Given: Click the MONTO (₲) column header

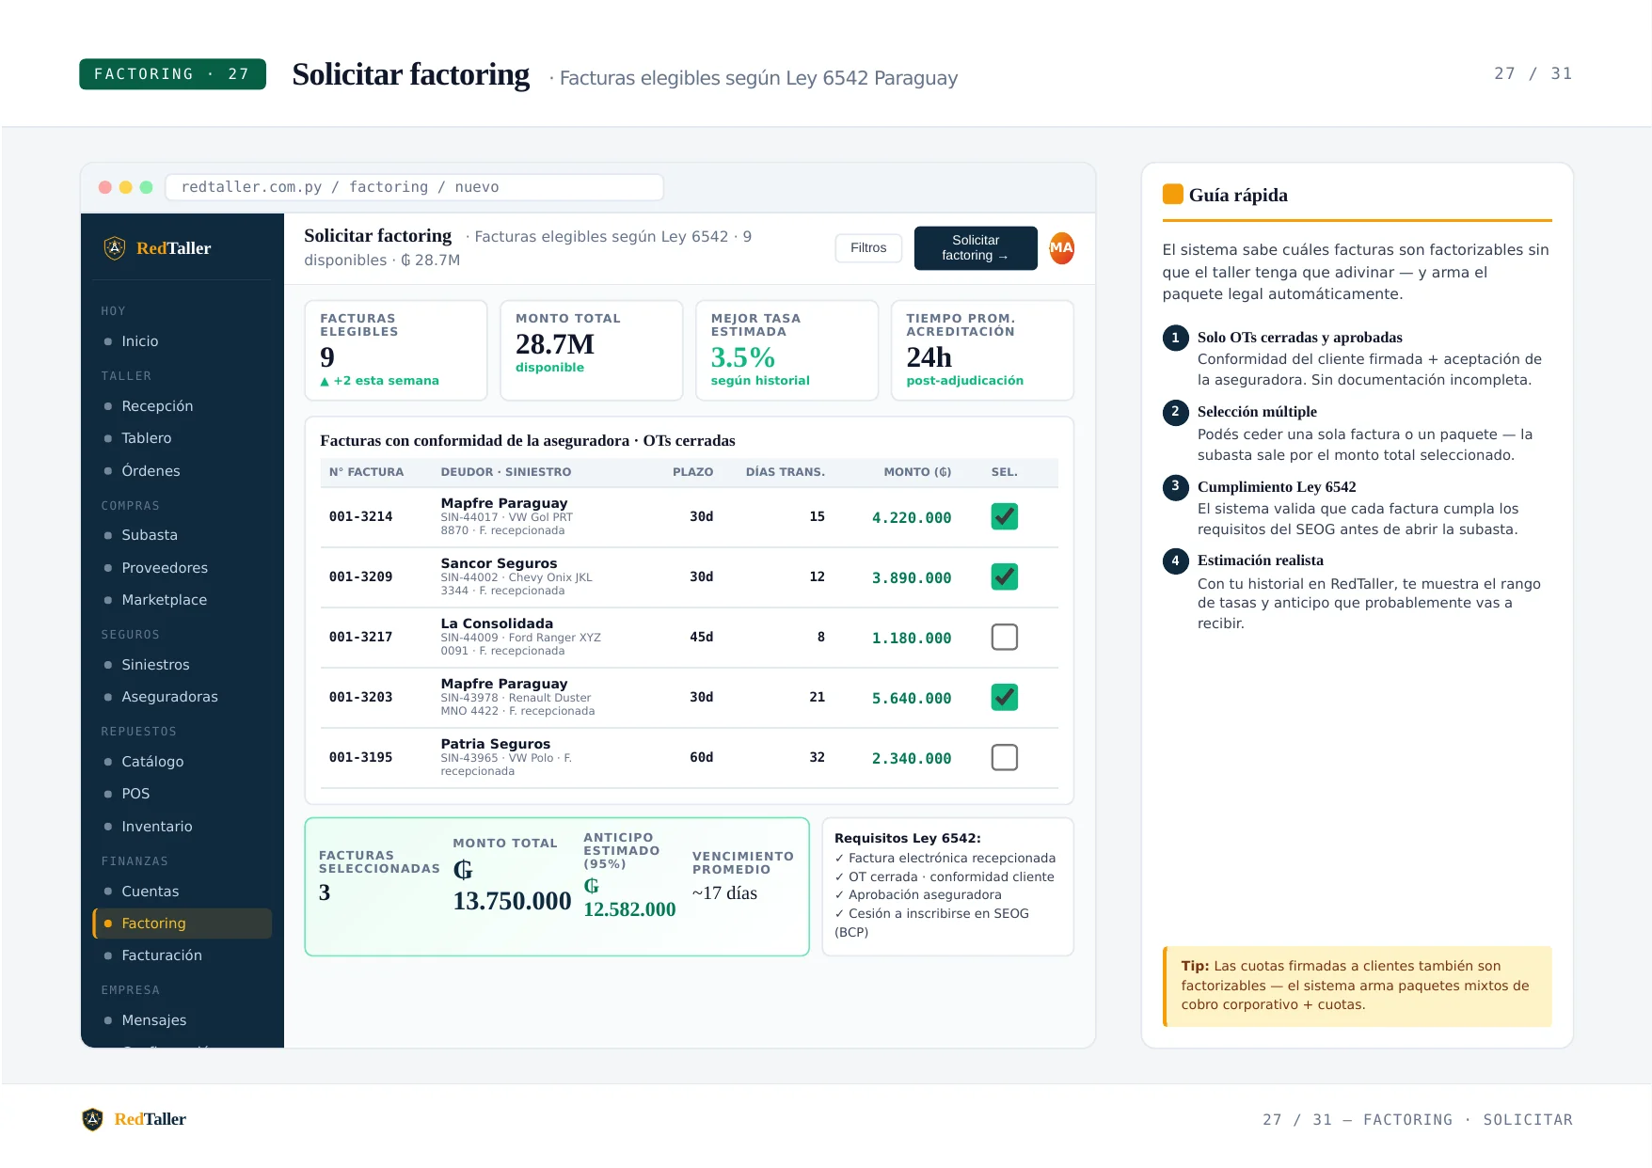Looking at the screenshot, I should [917, 472].
